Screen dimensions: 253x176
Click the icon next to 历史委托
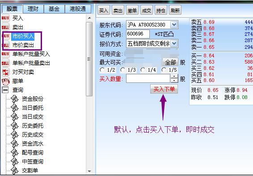click(x=15, y=126)
